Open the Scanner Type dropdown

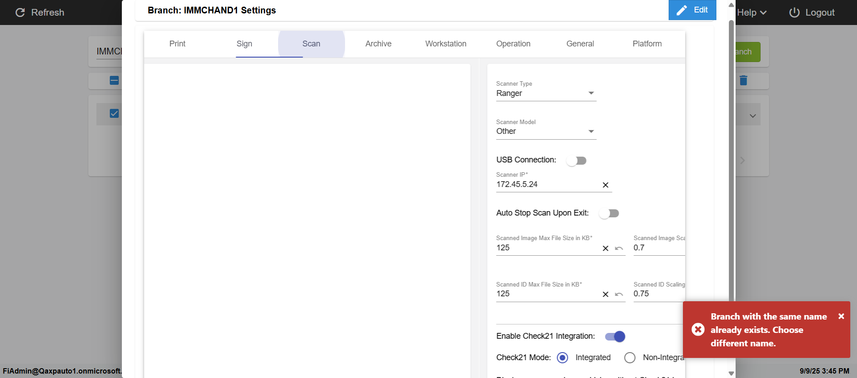click(546, 93)
